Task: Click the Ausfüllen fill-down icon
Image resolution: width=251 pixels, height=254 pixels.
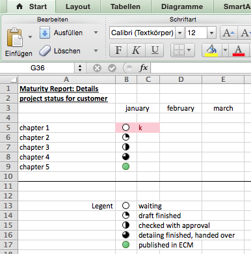Action: click(45, 33)
